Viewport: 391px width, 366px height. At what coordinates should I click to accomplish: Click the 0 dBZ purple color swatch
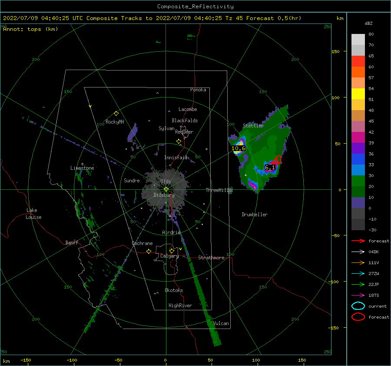pyautogui.click(x=358, y=203)
